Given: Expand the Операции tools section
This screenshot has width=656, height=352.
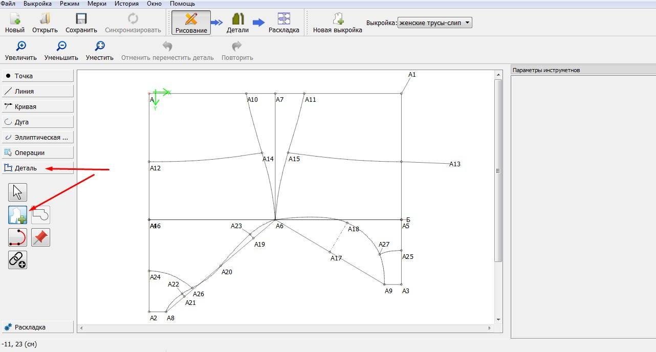Looking at the screenshot, I should pos(38,152).
